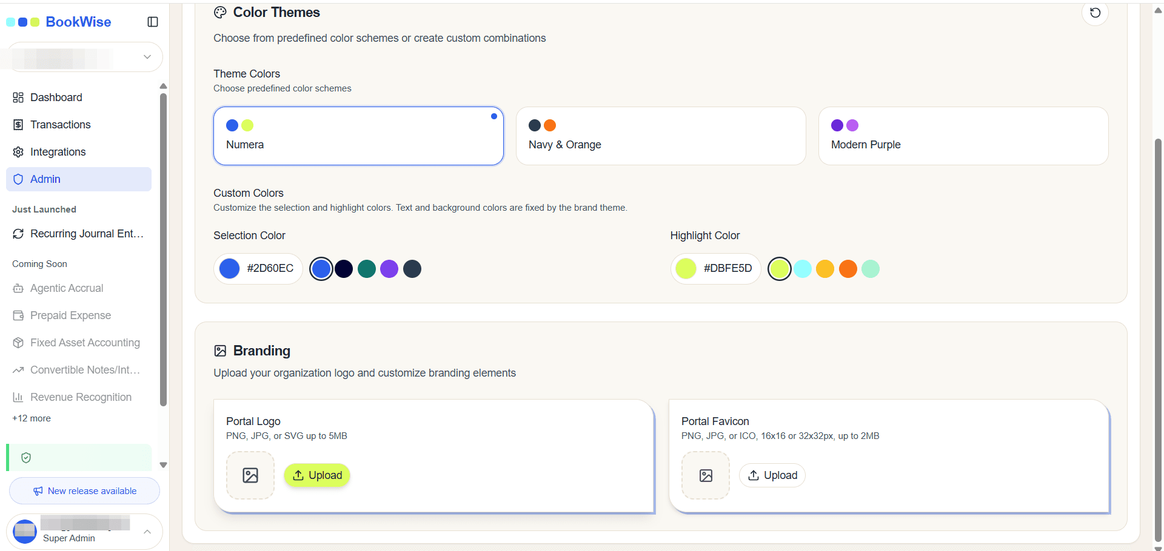This screenshot has width=1164, height=551.
Task: Click Convertible Notes sidebar item
Action: click(x=79, y=370)
